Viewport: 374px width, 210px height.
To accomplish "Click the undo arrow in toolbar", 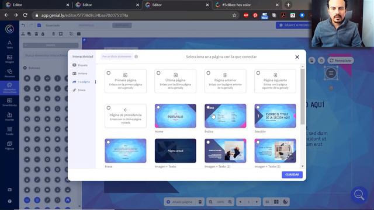I will point(23,25).
